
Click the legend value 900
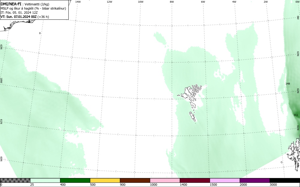coord(123,185)
